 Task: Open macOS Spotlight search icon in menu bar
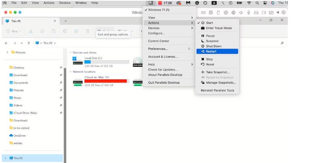tap(257, 3)
